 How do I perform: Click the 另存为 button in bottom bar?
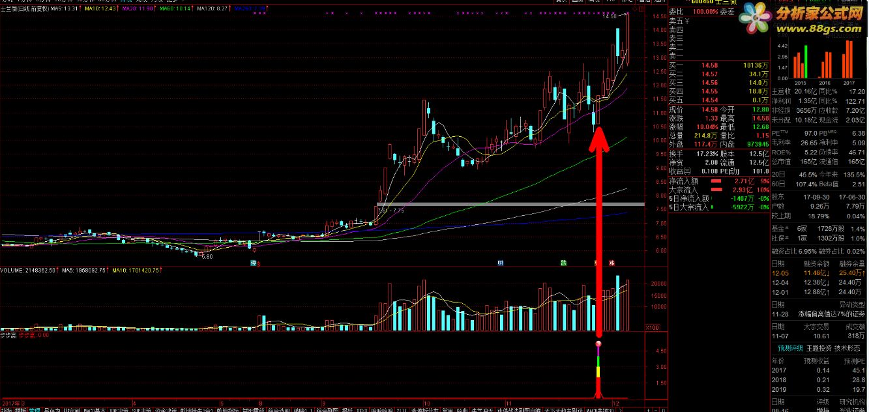[x=53, y=409]
